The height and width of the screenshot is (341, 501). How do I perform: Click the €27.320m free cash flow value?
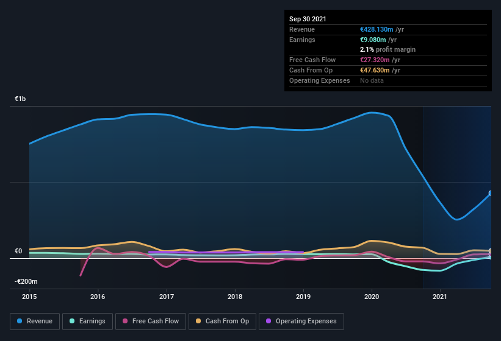point(375,60)
